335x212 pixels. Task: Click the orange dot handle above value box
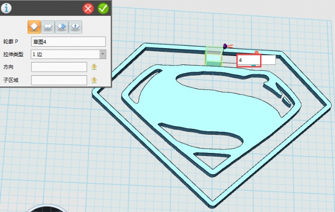[x=257, y=52]
